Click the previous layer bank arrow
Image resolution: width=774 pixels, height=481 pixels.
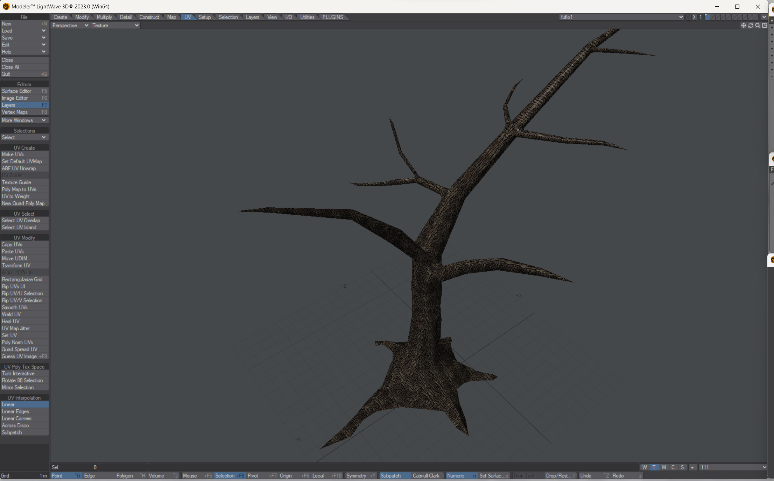[688, 17]
